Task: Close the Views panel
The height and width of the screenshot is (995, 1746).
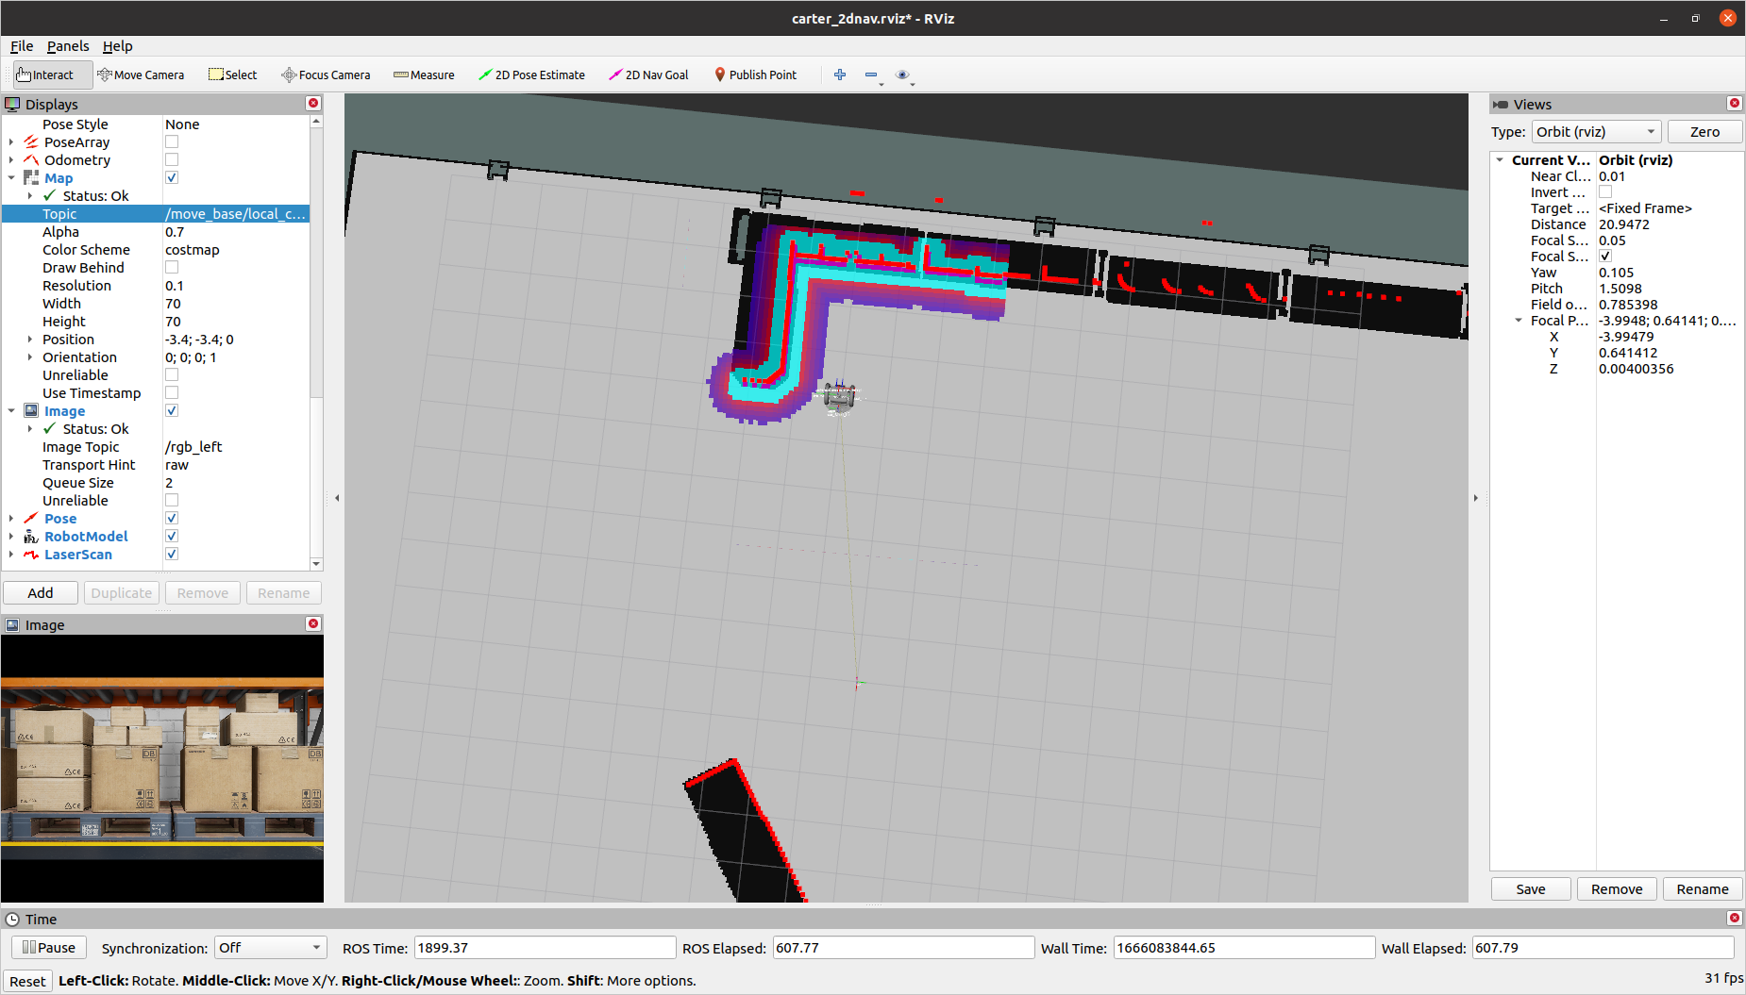Action: click(x=1734, y=104)
